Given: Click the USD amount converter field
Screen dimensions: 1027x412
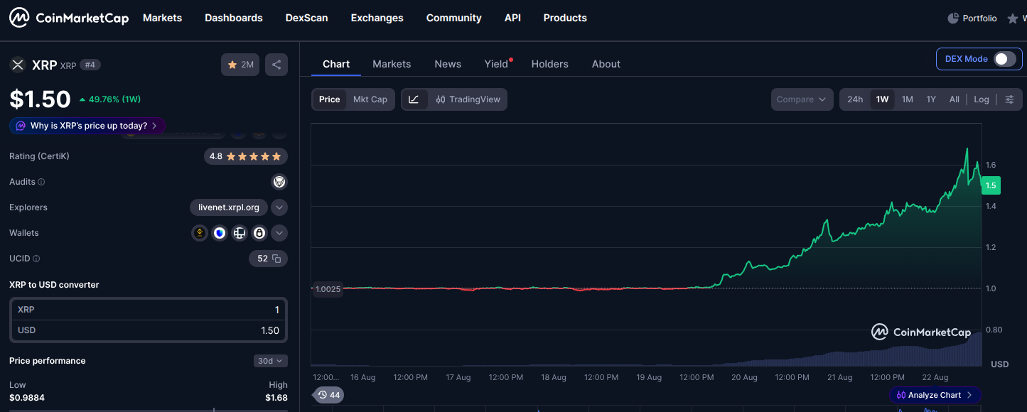Looking at the screenshot, I should [x=149, y=330].
